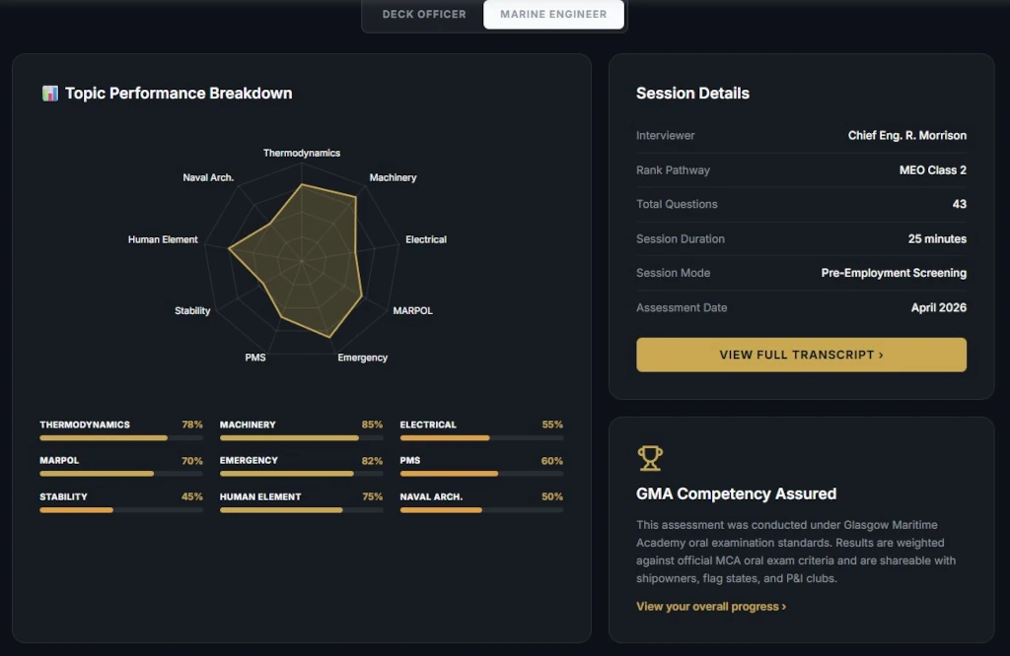This screenshot has width=1010, height=656.
Task: Click the 55% Electrical score value
Action: click(552, 425)
